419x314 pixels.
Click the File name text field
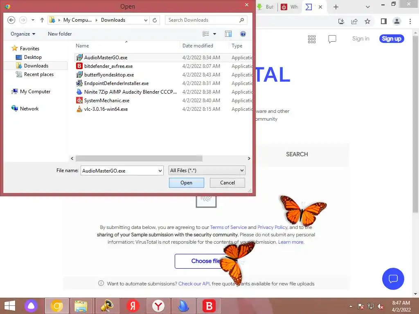pos(119,170)
